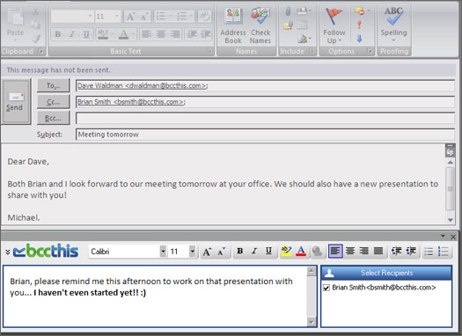
Task: Set Low Importance with the blue arrow
Action: tap(359, 39)
